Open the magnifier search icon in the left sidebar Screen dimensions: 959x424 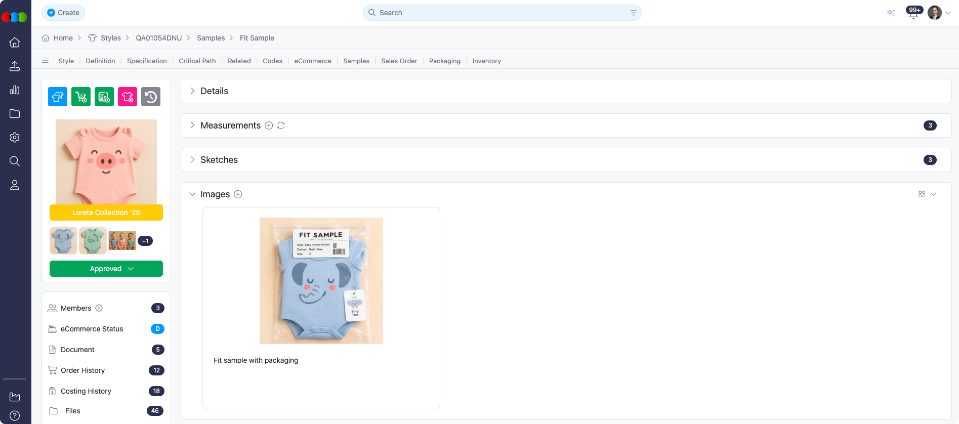[15, 161]
